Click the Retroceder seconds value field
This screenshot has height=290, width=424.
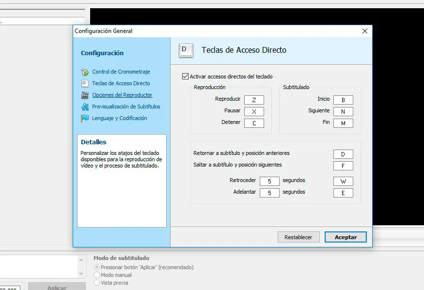[269, 182]
